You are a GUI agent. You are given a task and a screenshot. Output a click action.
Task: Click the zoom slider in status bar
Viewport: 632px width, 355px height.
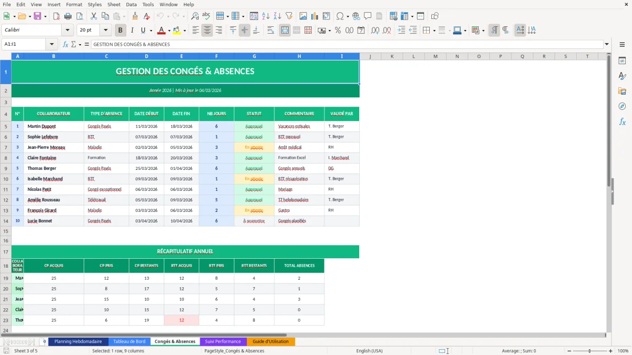pos(589,351)
